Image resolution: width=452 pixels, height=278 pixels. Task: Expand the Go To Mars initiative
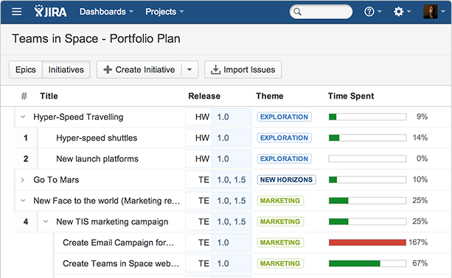pyautogui.click(x=23, y=180)
